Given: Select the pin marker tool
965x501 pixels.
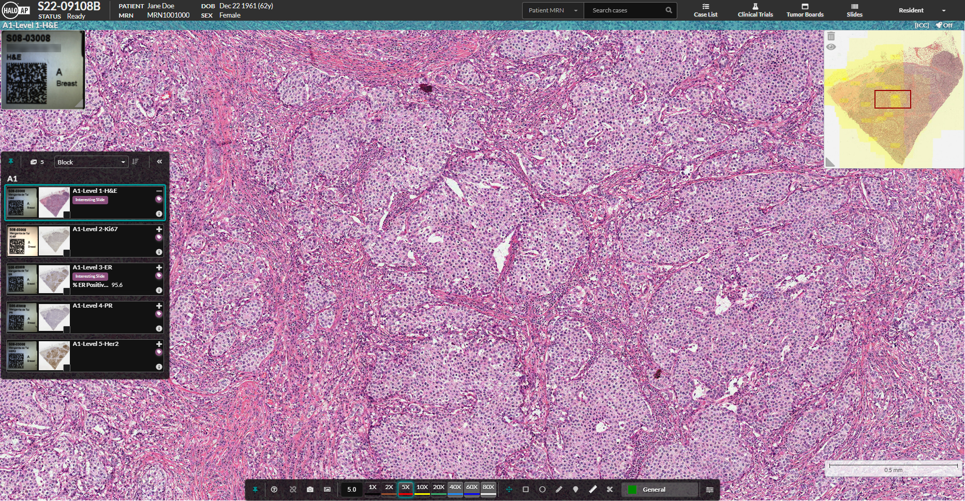Looking at the screenshot, I should 575,490.
